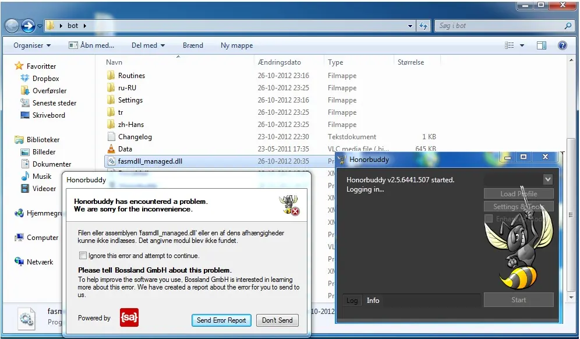Open the Del med dropdown menu
Image resolution: width=580 pixels, height=339 pixels.
[148, 45]
